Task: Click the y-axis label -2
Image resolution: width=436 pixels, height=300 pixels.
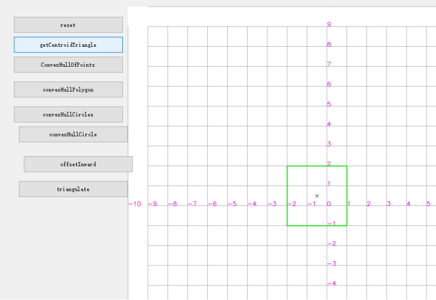Action: (332, 244)
